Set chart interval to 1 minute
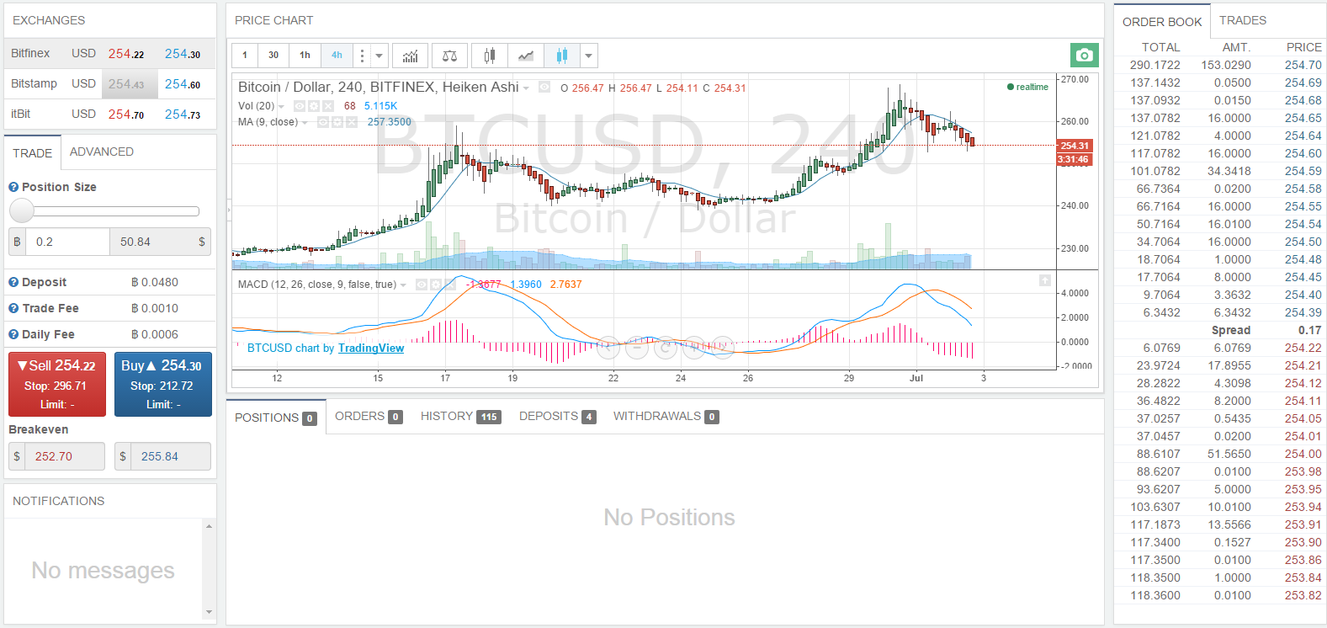This screenshot has height=628, width=1327. [x=245, y=56]
